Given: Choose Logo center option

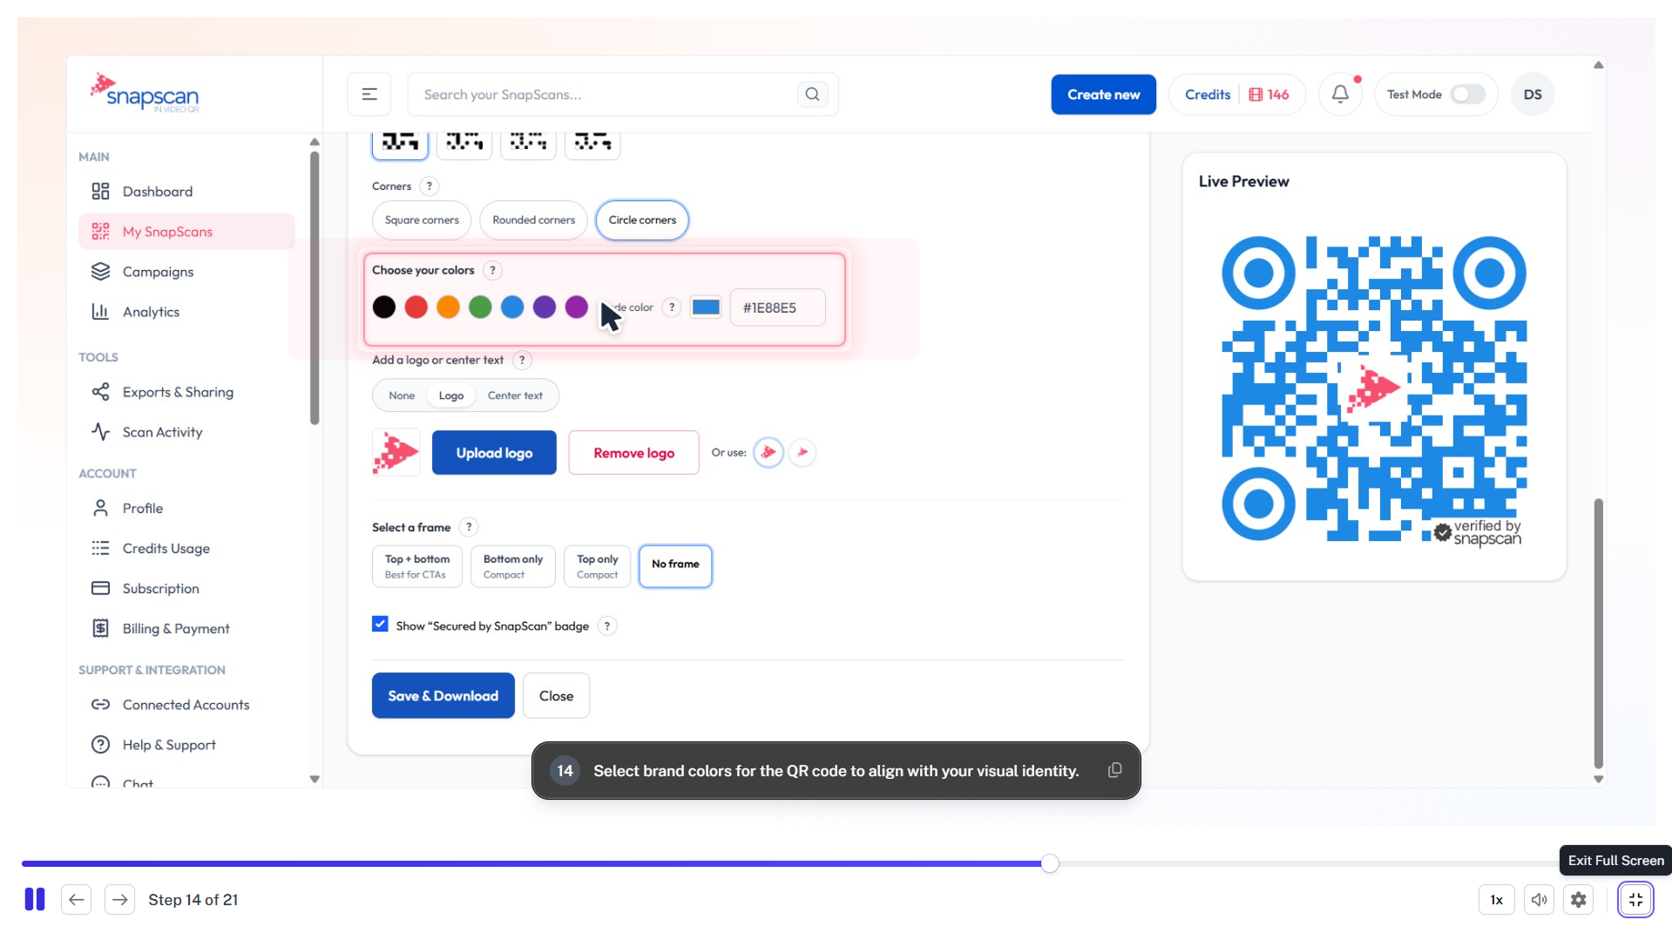Looking at the screenshot, I should (x=451, y=396).
